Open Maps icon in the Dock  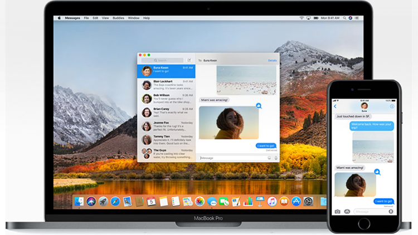click(x=187, y=202)
